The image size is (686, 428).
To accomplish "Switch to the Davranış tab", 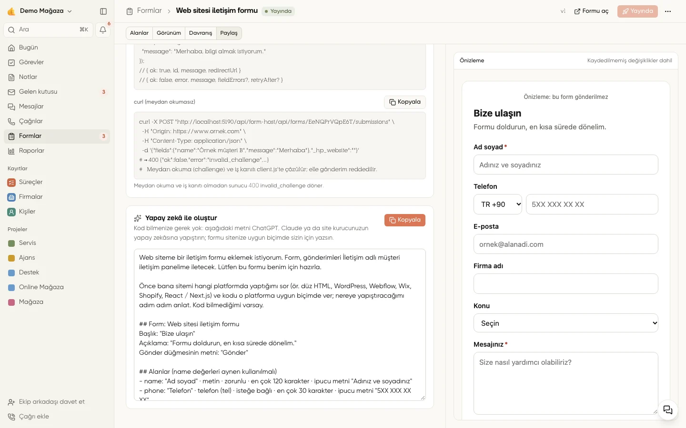I will click(x=201, y=33).
